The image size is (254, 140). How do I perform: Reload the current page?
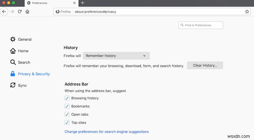[20, 12]
